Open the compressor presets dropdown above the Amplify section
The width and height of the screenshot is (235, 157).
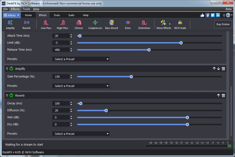coord(81,59)
